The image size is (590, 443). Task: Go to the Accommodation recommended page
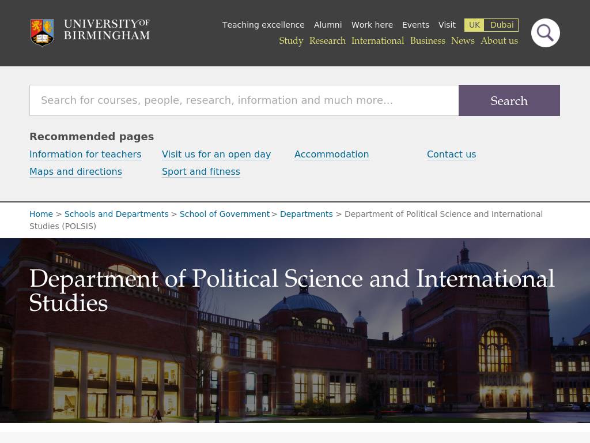point(331,155)
